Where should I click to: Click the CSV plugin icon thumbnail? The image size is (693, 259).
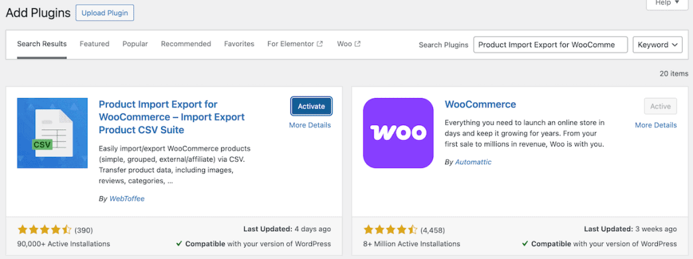click(x=52, y=133)
